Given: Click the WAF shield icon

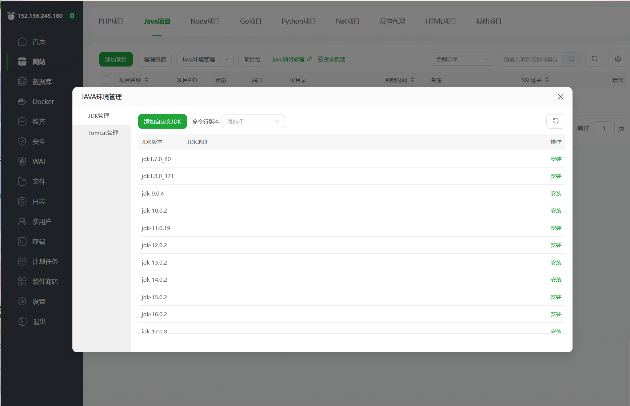Looking at the screenshot, I should 22,161.
